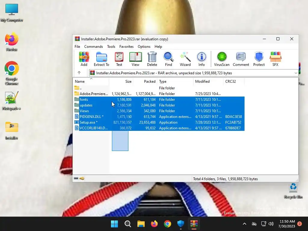This screenshot has height=231, width=308.
Task: Open the Options menu
Action: [144, 47]
